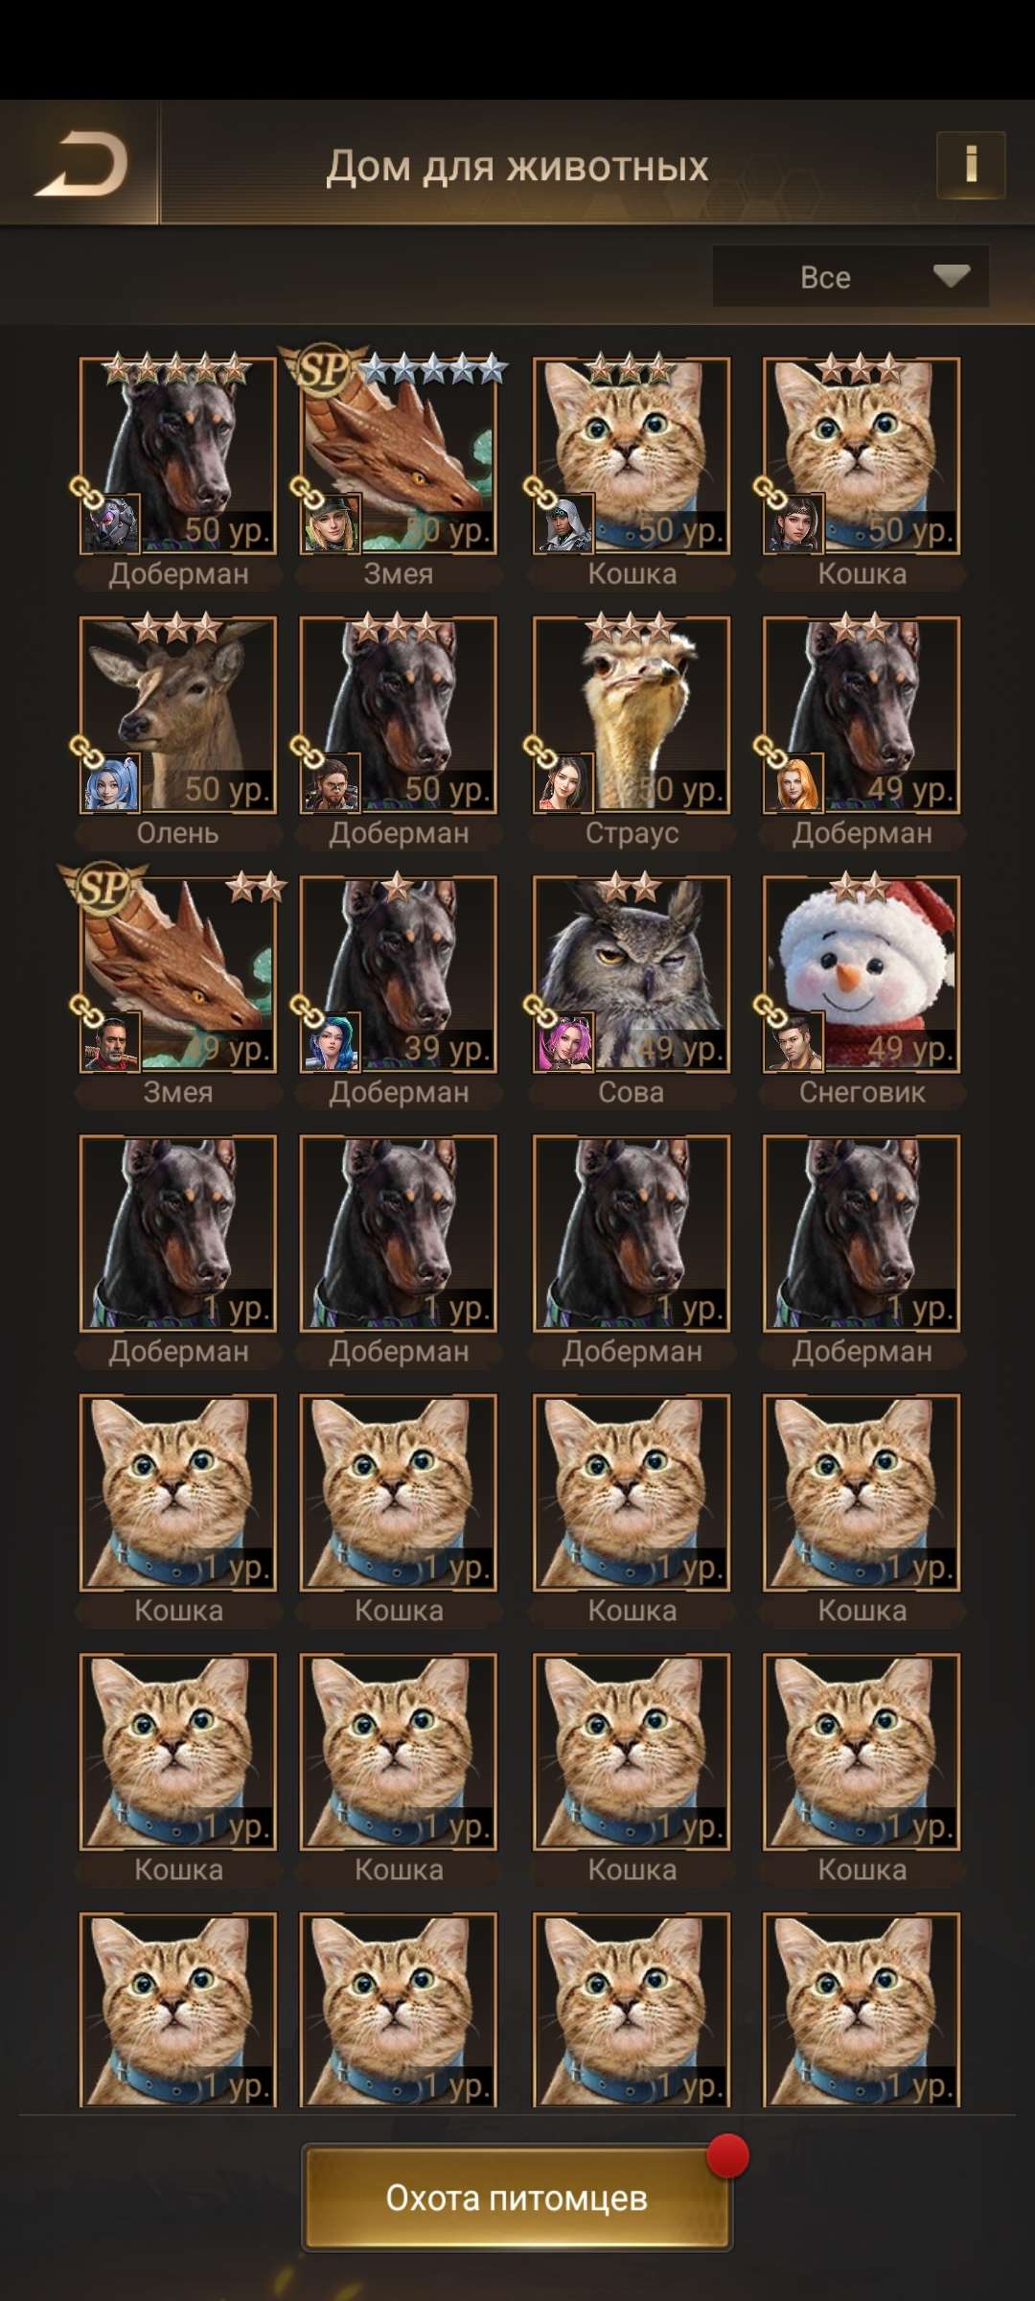Expand the Все filter dropdown
Viewport: 1035px width, 2301px height.
(850, 276)
